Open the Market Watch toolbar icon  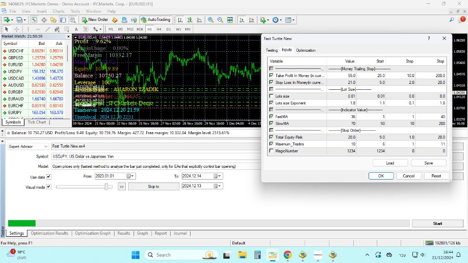pyautogui.click(x=34, y=20)
